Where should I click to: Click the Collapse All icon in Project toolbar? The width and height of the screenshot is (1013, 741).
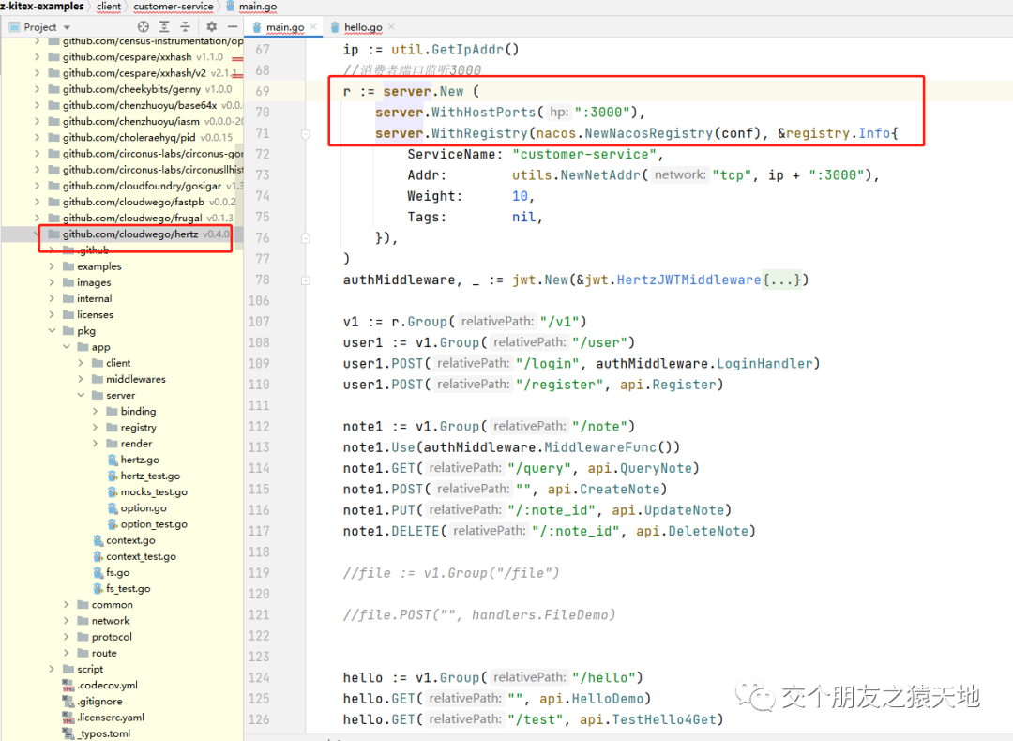[x=186, y=26]
